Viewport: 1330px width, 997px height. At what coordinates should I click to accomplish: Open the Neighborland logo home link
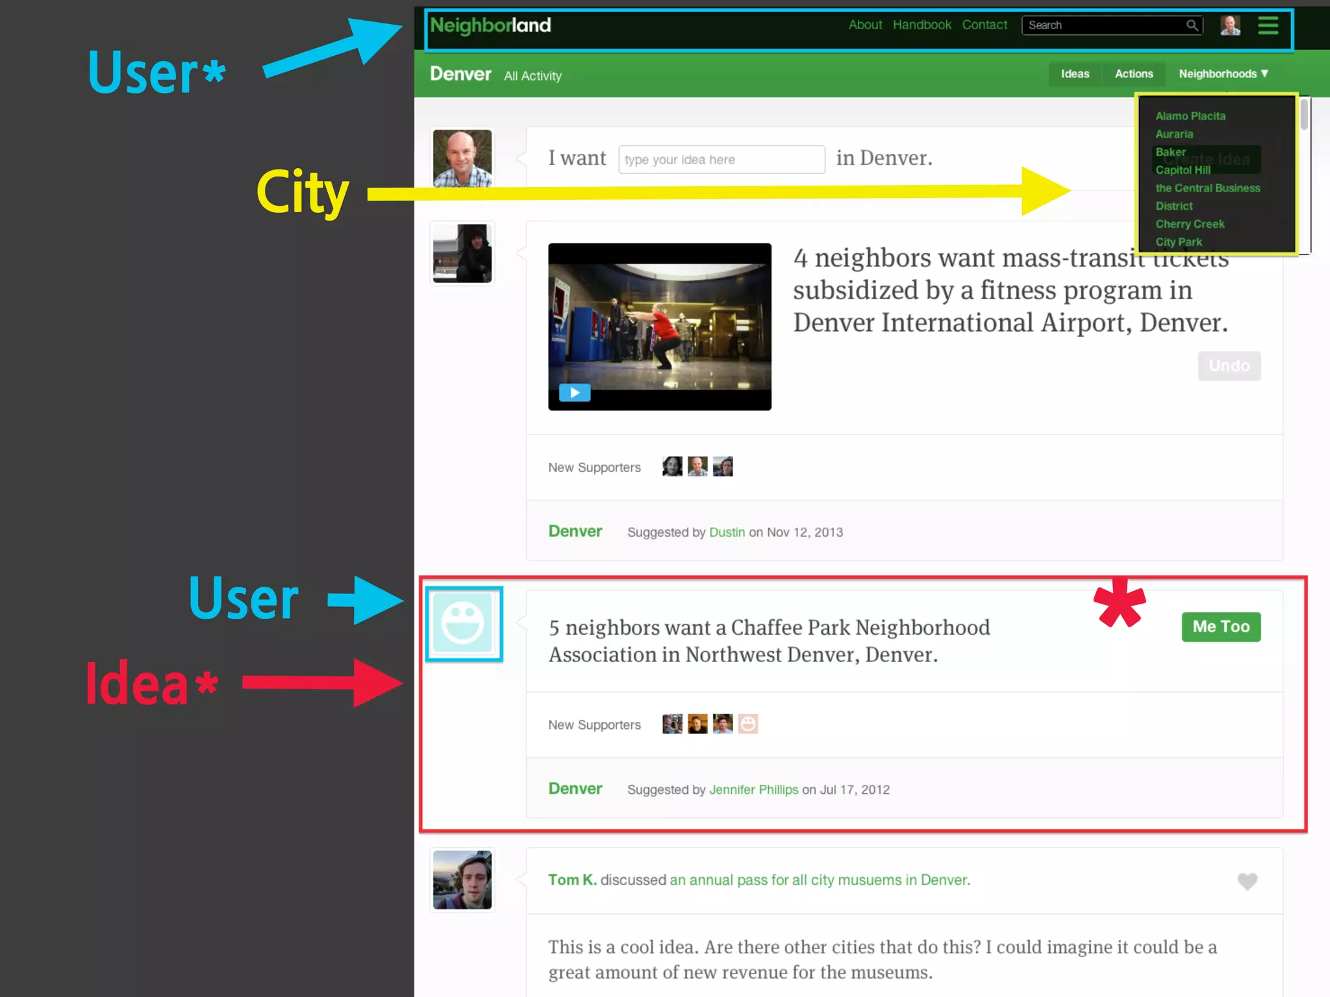(490, 25)
